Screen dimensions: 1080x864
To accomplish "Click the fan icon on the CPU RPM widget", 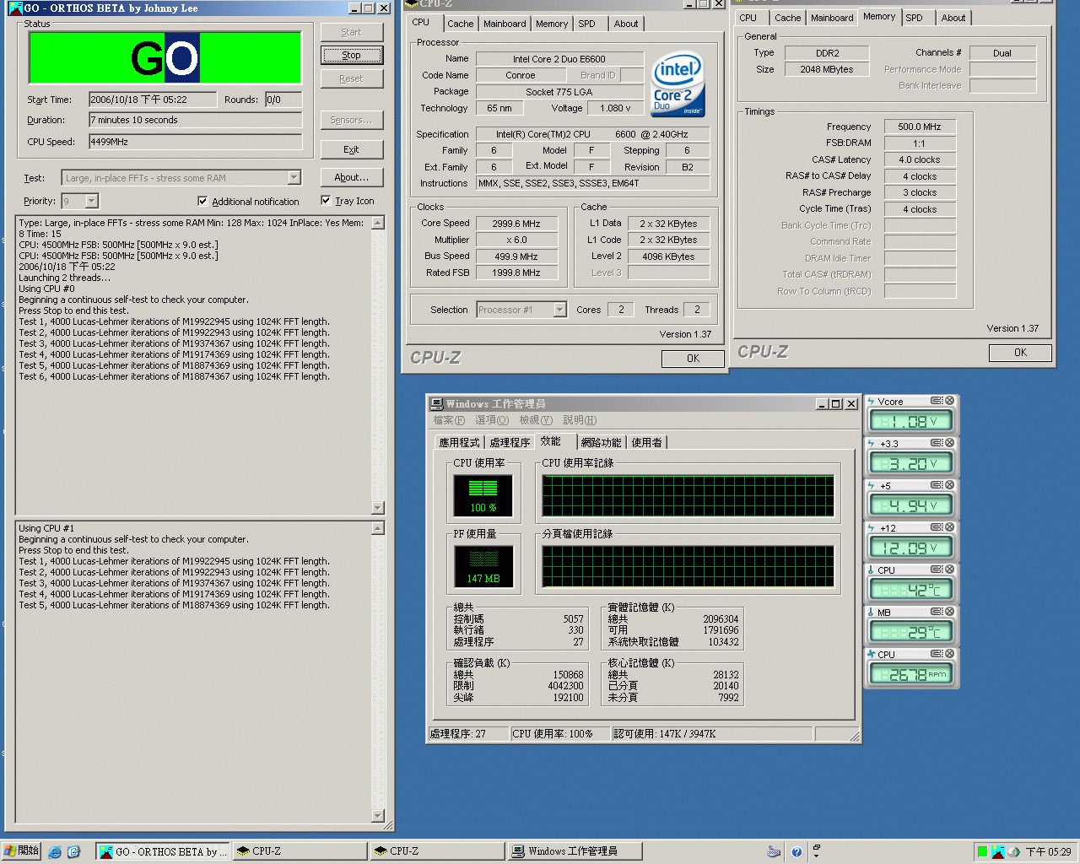I will pos(871,655).
